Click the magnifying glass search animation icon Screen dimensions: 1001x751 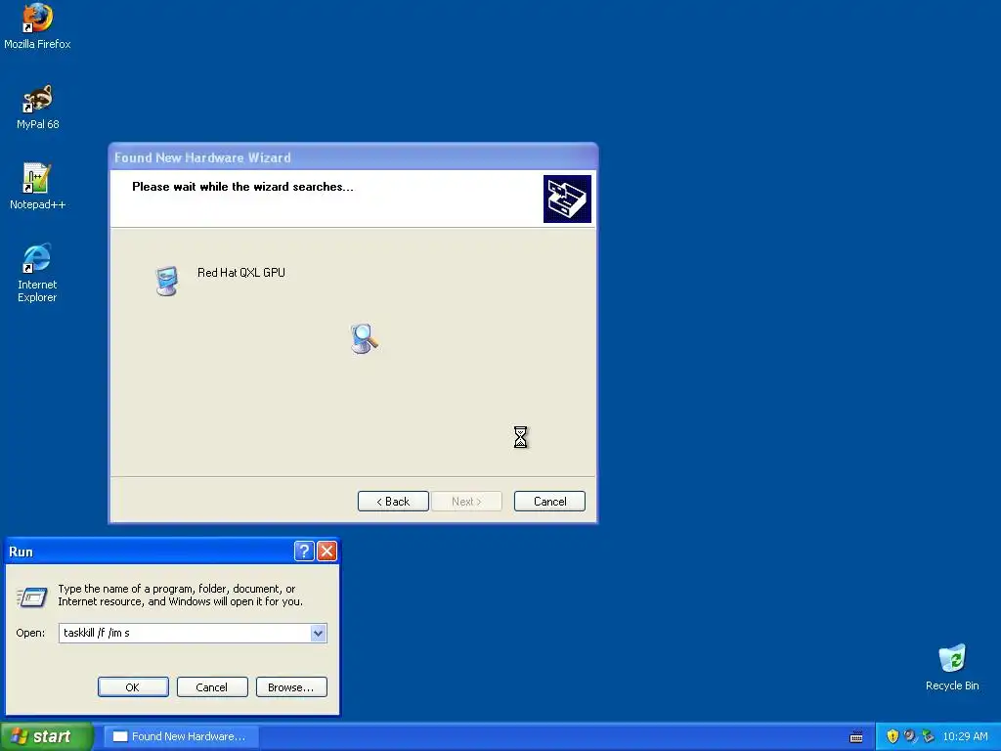coord(365,338)
